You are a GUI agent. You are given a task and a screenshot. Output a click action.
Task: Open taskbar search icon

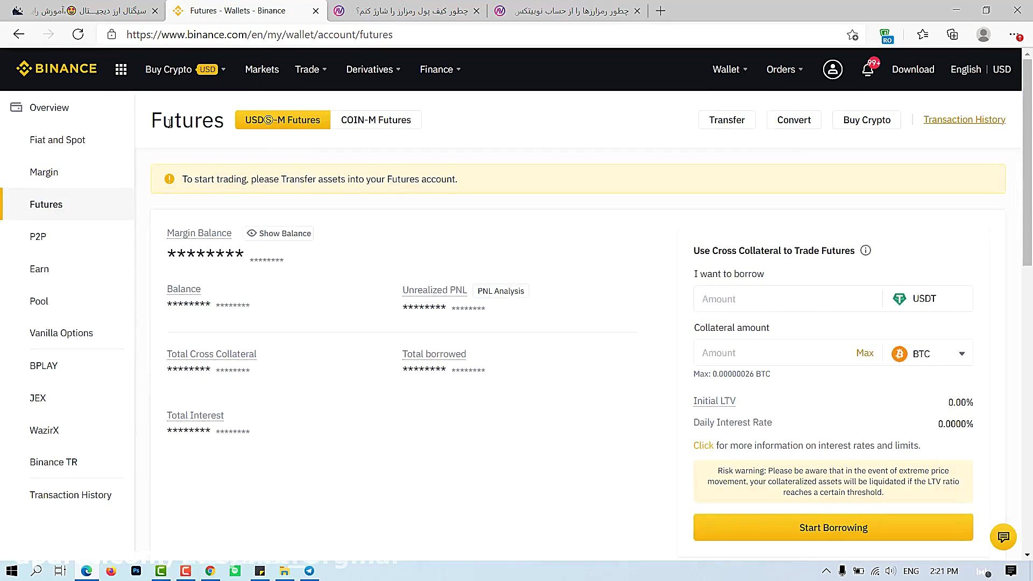(x=36, y=571)
